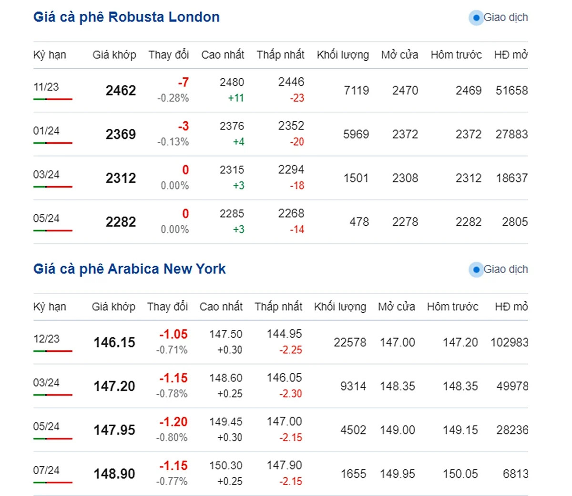Open the Giá cà phê Arabica New York heading
Image resolution: width=572 pixels, height=496 pixels.
point(129,269)
